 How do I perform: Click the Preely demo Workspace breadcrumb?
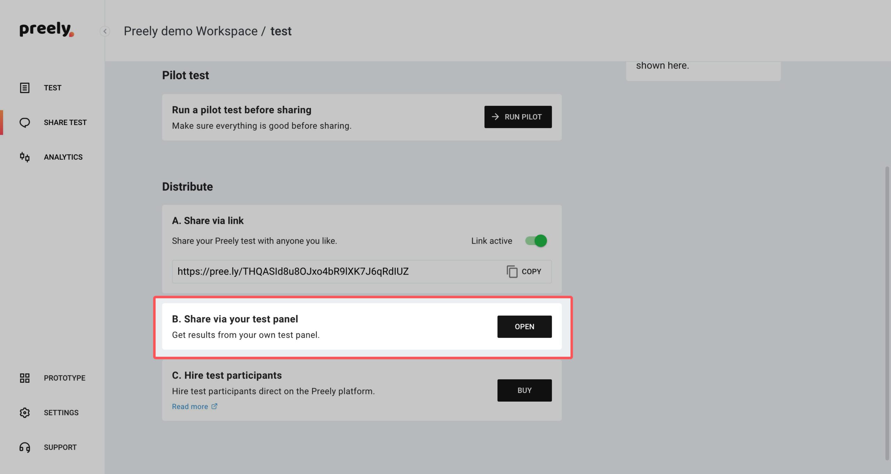coord(191,31)
